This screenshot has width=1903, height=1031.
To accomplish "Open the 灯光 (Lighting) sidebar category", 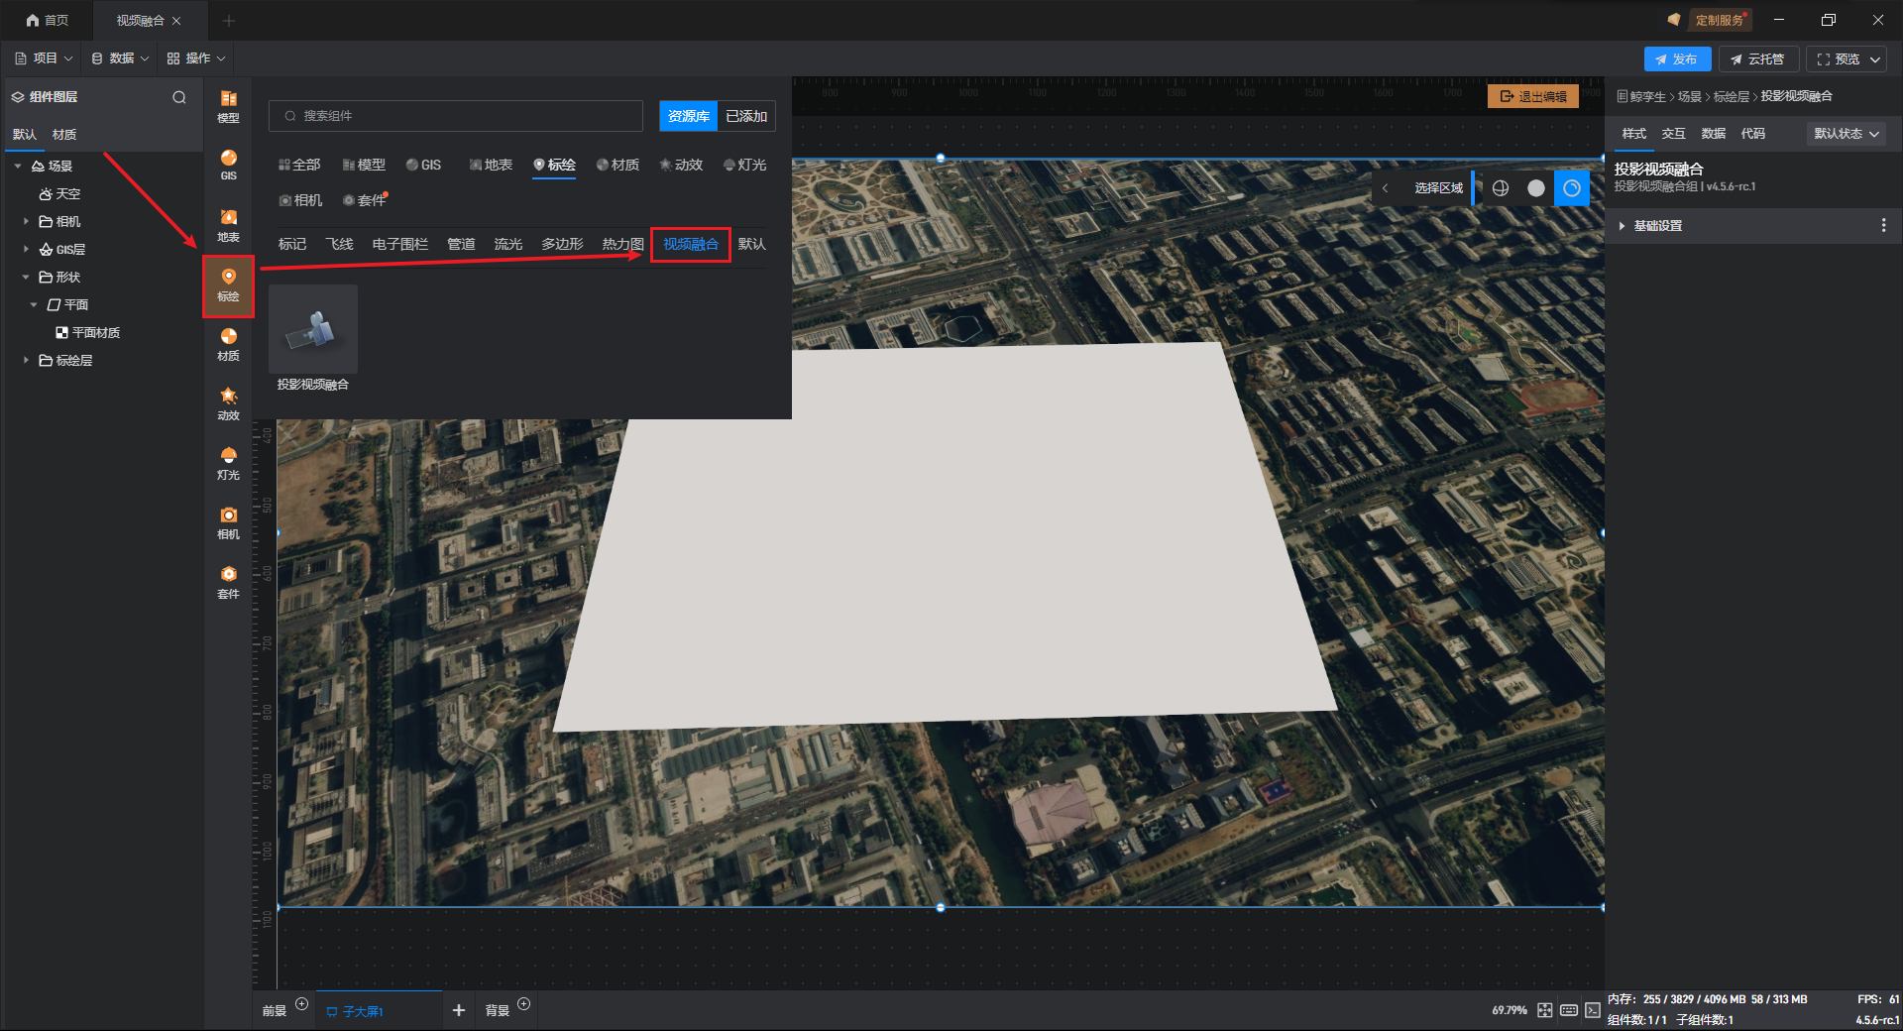I will click(x=228, y=463).
